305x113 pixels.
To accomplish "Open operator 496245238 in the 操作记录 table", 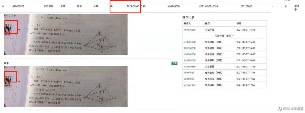I will pos(190,30).
